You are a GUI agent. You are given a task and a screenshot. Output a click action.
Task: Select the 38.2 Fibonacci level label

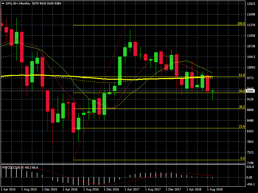(241, 107)
